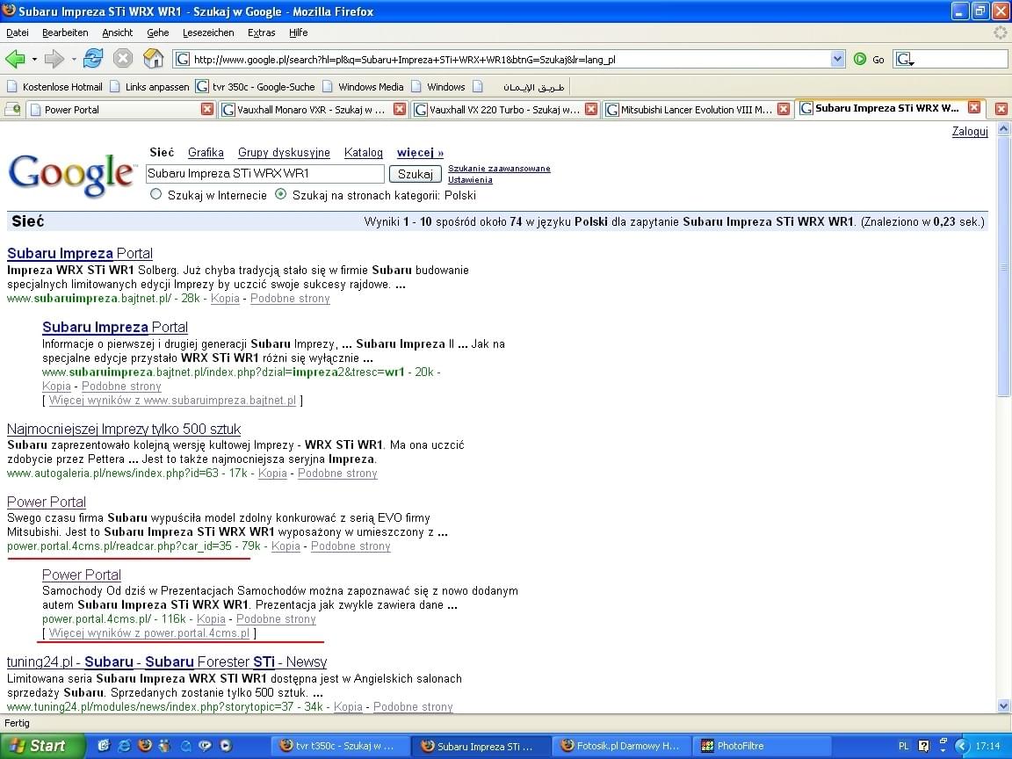The height and width of the screenshot is (759, 1012).
Task: Click the URL address bar
Action: (510, 60)
